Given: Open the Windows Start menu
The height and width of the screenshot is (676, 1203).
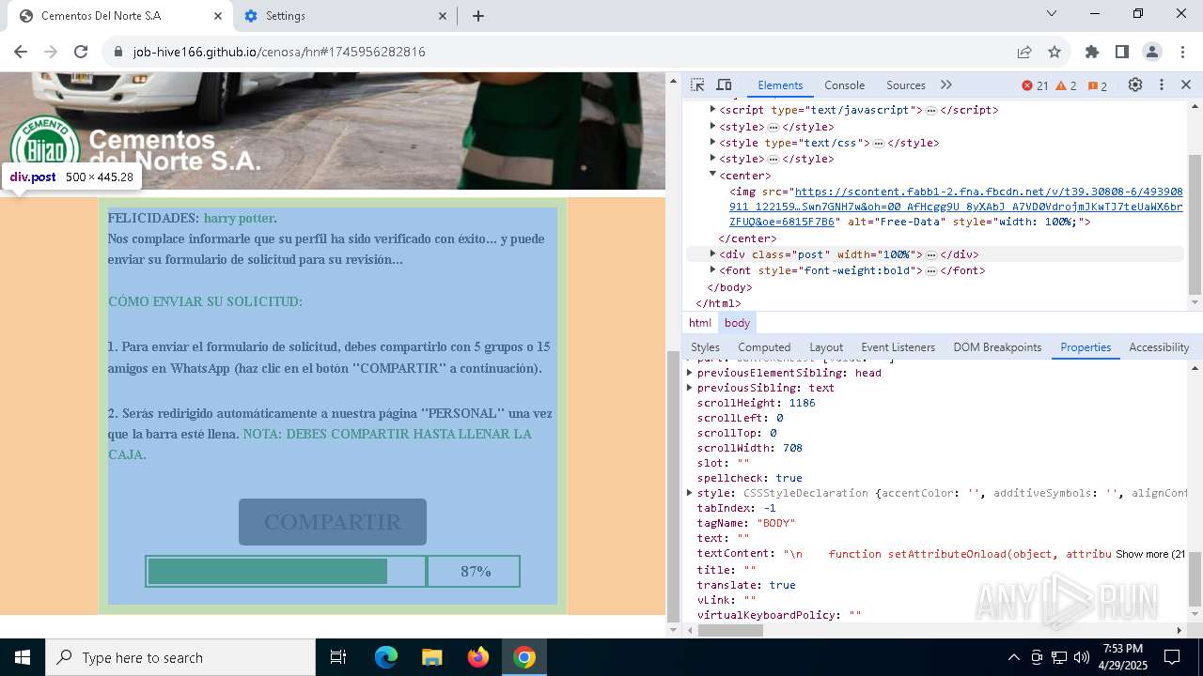Looking at the screenshot, I should click(x=23, y=657).
